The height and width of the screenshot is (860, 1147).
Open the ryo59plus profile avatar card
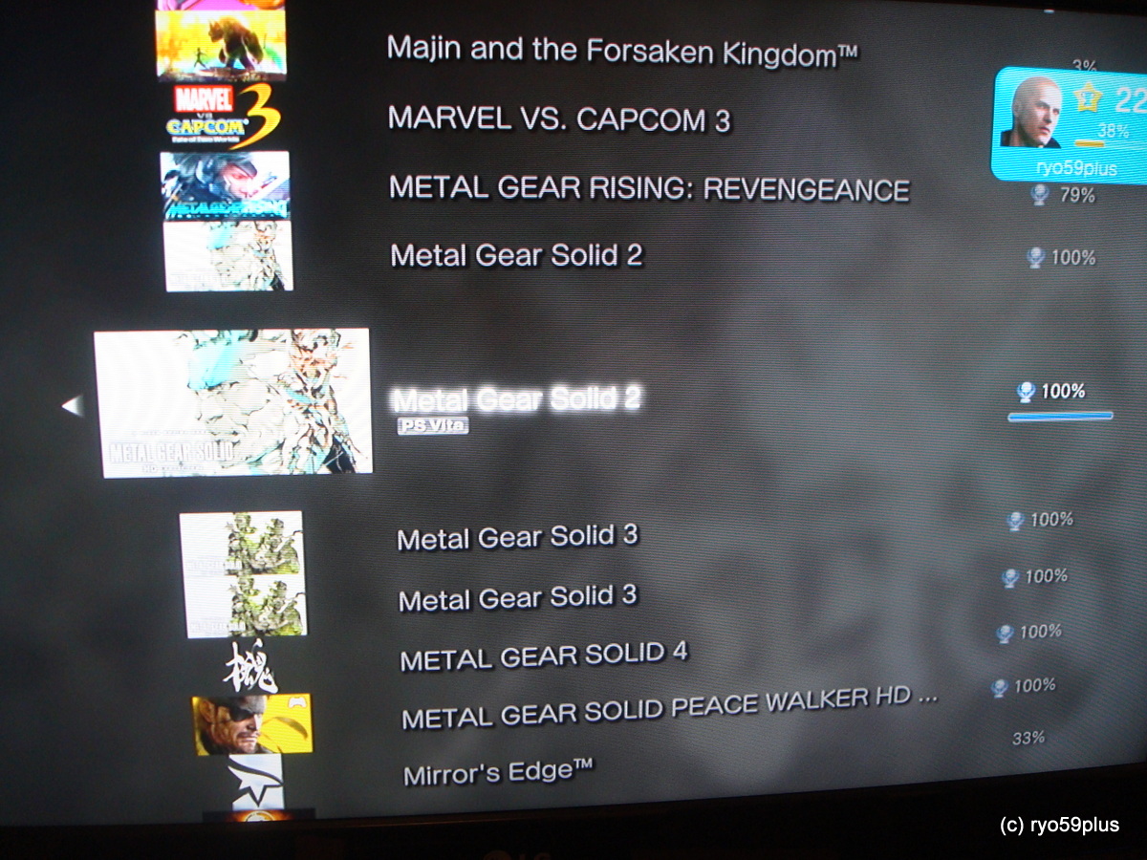click(1069, 124)
